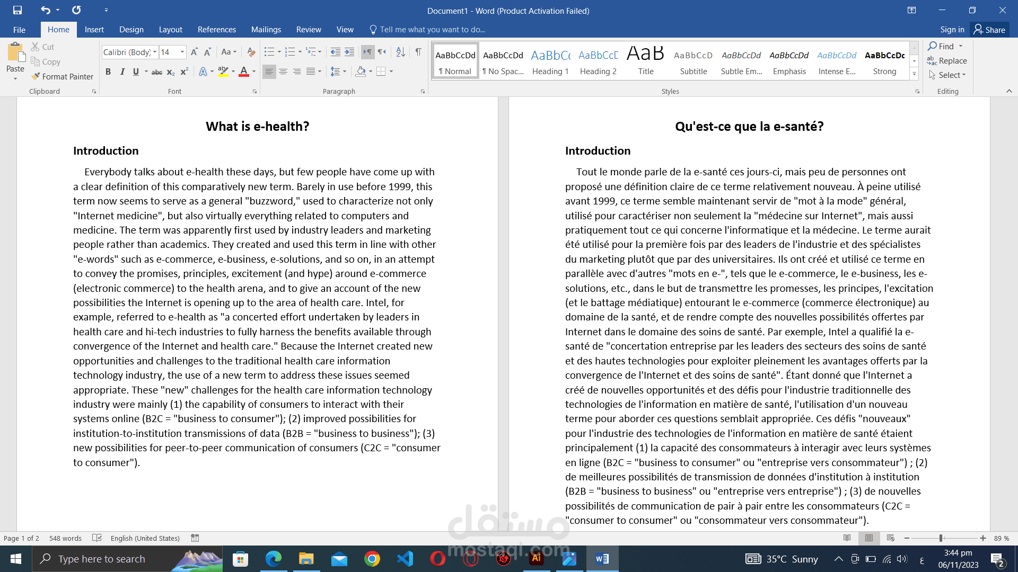Switch to Read Mode view icon
This screenshot has width=1018, height=572.
click(847, 538)
